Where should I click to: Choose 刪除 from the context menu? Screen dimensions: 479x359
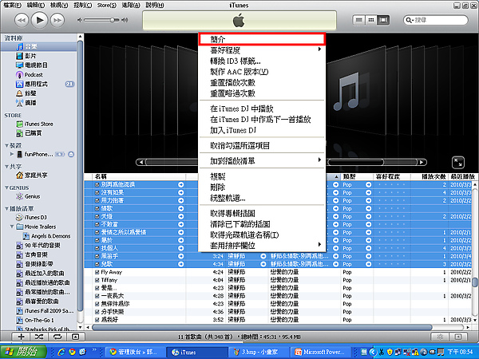[x=262, y=187]
